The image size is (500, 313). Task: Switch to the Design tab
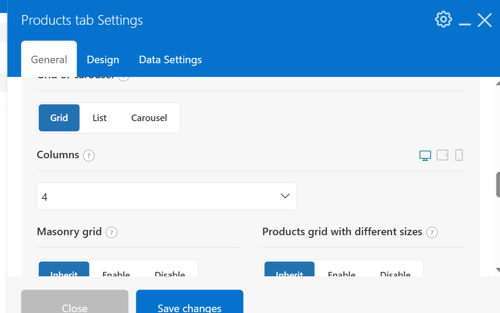click(x=103, y=60)
